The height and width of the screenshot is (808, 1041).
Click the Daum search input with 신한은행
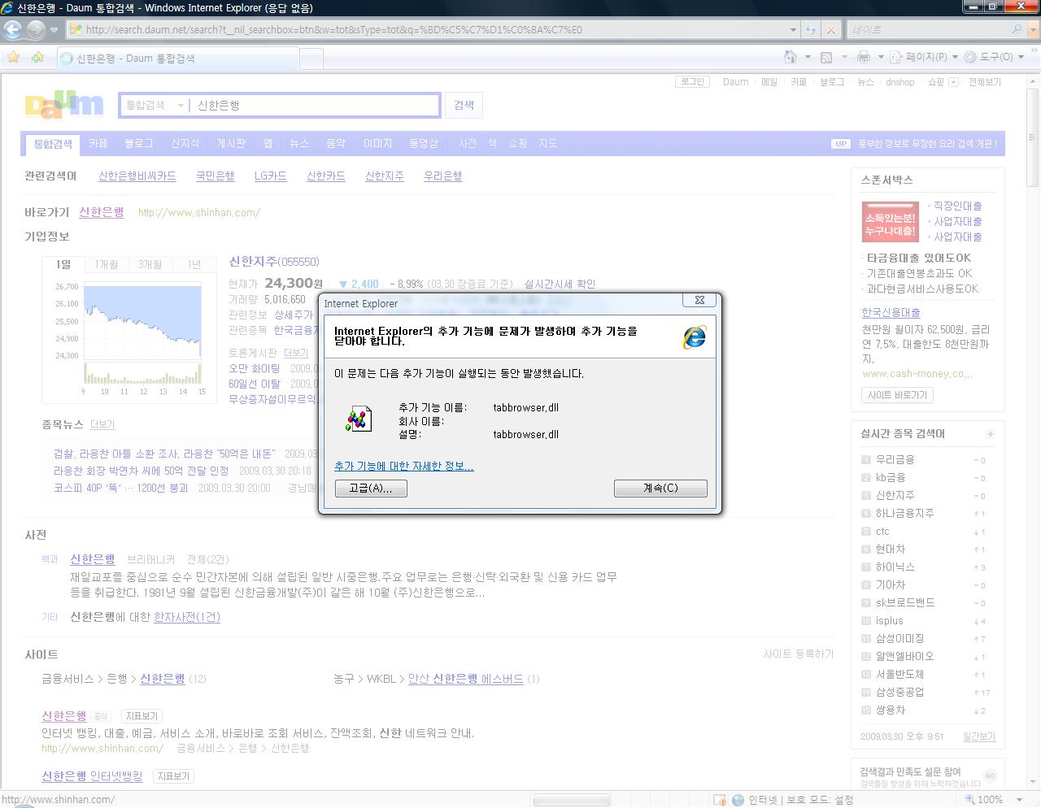point(315,106)
